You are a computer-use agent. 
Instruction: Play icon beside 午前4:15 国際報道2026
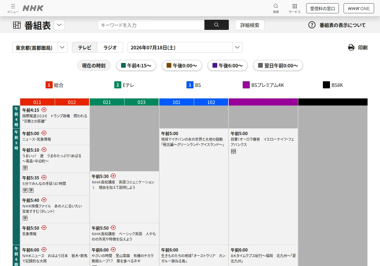coord(44,110)
